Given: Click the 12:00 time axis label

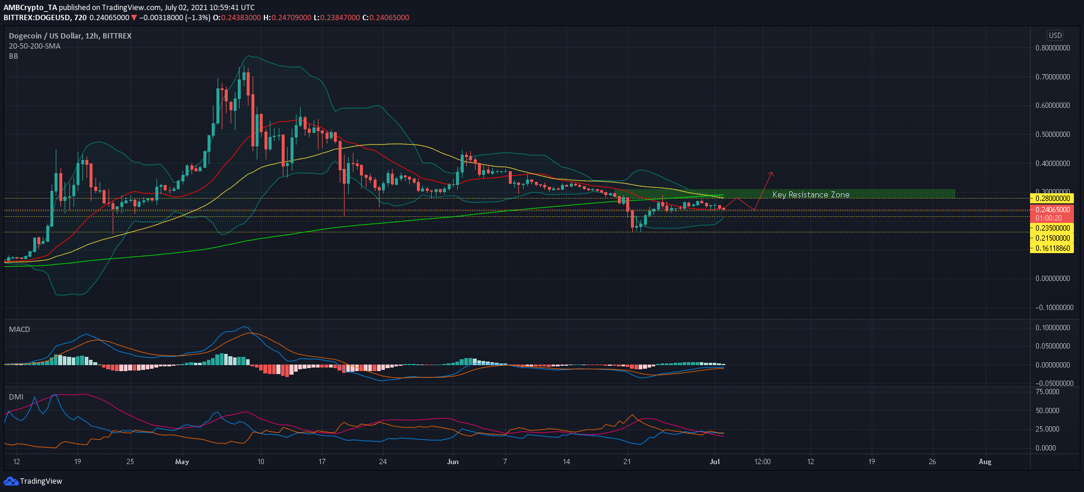Looking at the screenshot, I should pyautogui.click(x=762, y=462).
